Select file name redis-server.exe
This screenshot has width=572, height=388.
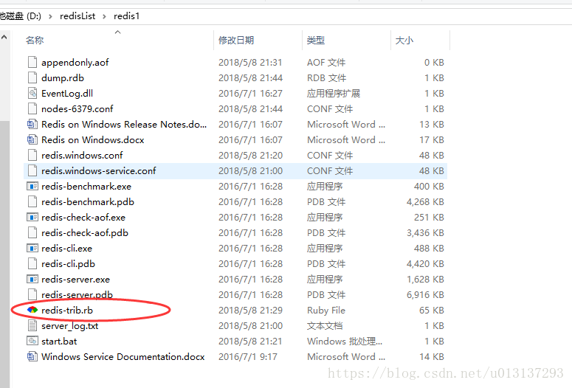[x=75, y=280]
